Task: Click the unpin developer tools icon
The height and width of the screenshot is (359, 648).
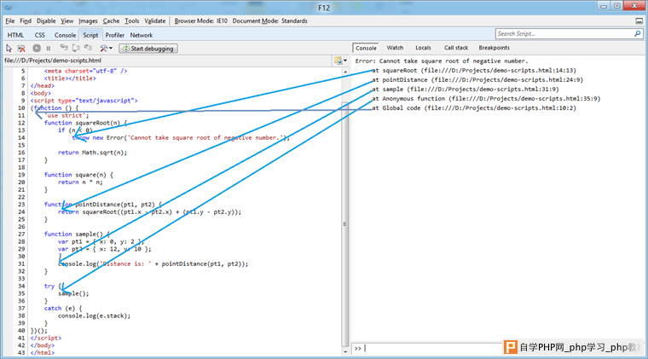Action: coord(639,20)
